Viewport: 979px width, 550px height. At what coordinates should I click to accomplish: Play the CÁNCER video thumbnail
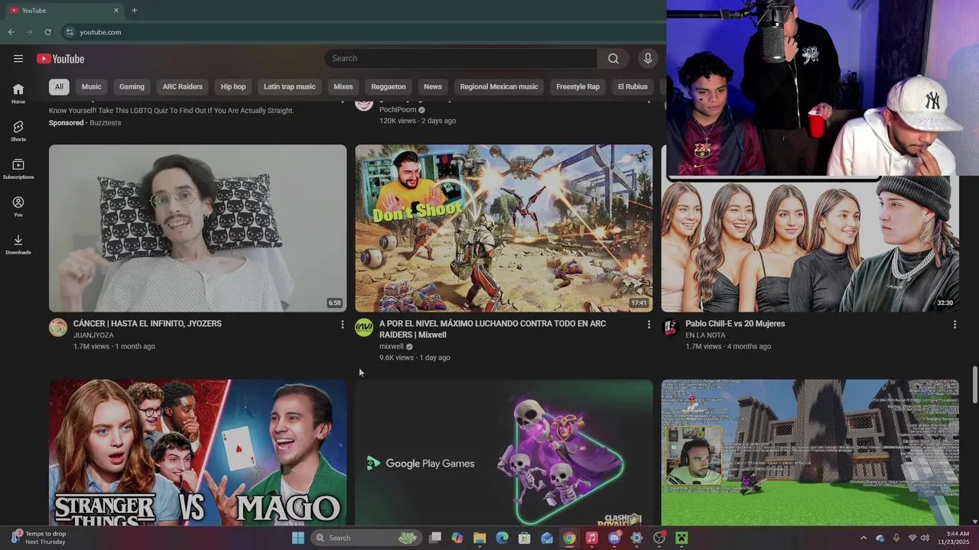click(x=197, y=228)
